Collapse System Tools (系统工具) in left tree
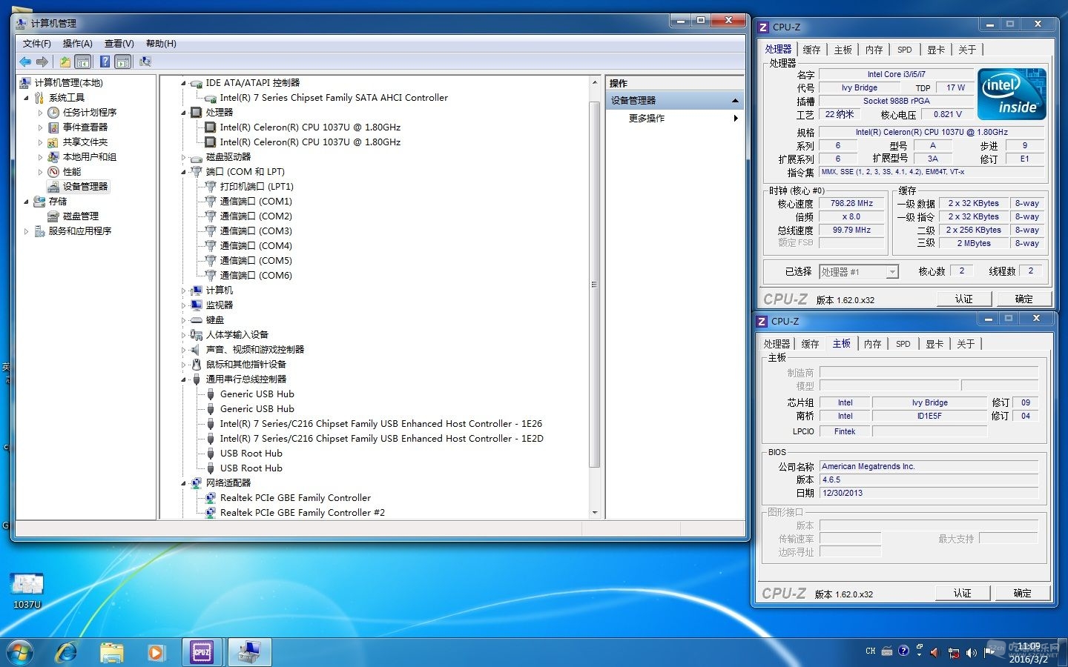Viewport: 1068px width, 667px height. [x=27, y=98]
